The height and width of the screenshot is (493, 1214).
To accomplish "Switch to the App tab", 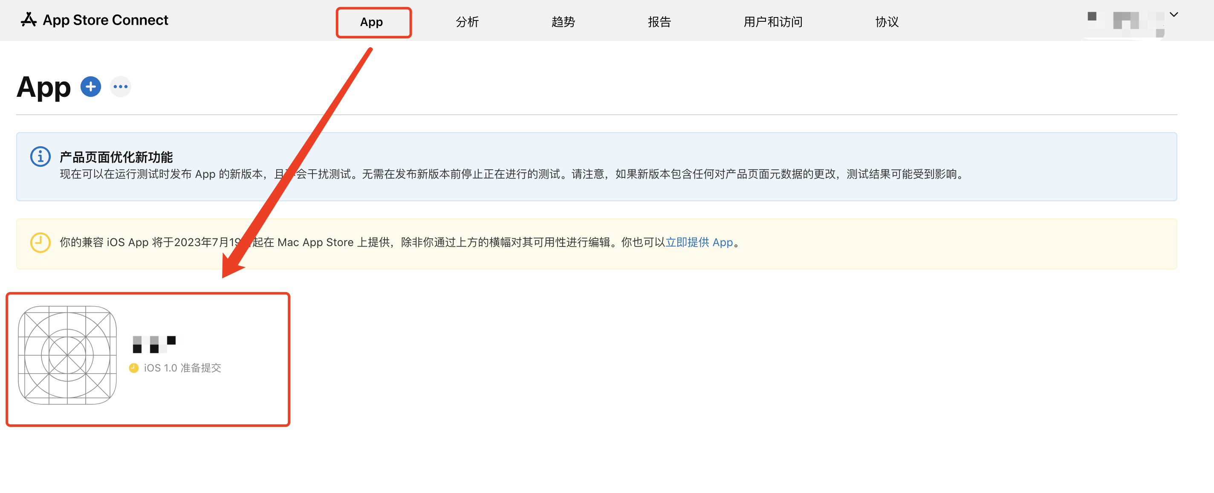I will pos(371,22).
